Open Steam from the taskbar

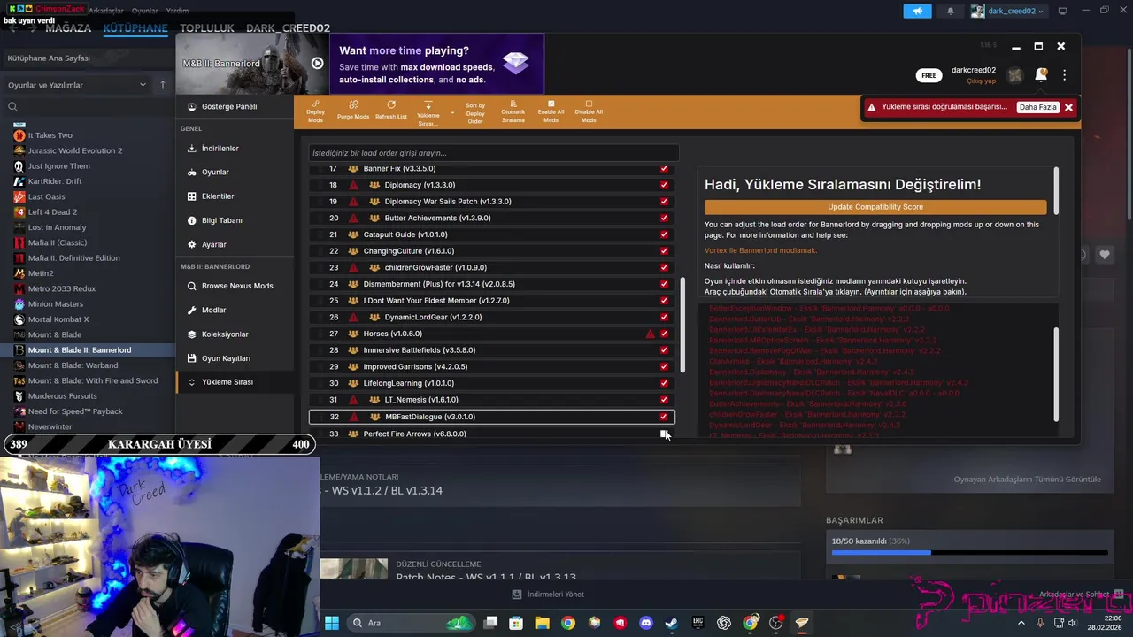point(672,623)
